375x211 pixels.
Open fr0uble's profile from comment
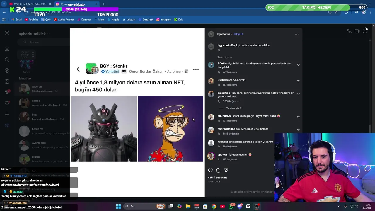coord(222,63)
